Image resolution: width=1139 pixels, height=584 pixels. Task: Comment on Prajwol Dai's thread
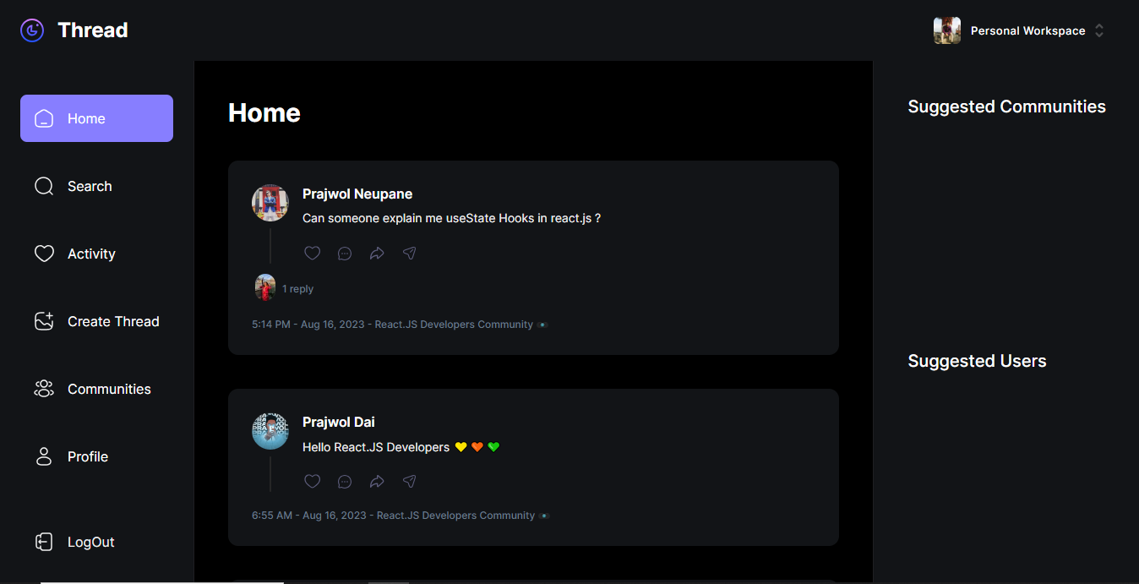click(x=345, y=482)
